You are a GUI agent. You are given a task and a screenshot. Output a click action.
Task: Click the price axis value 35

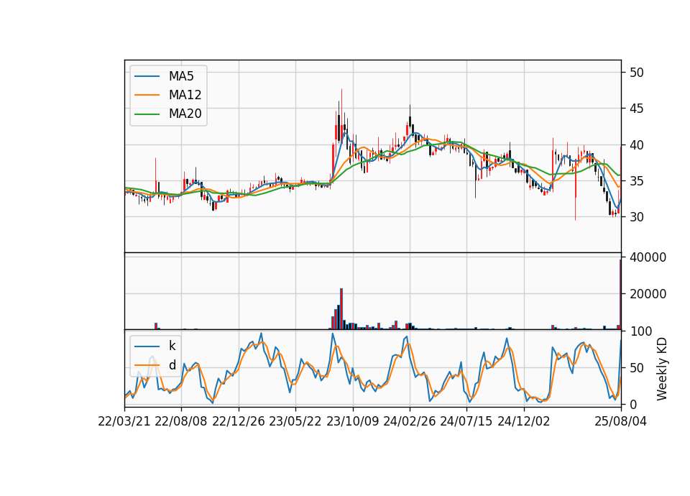point(636,181)
